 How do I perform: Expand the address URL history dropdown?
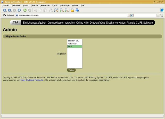click(x=129, y=15)
